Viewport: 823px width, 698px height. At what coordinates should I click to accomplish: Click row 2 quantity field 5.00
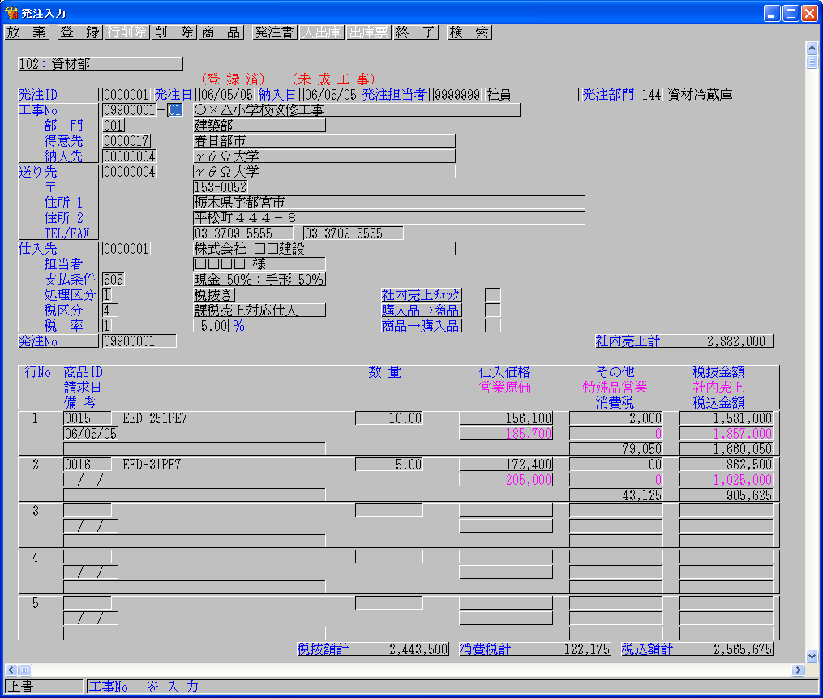389,465
